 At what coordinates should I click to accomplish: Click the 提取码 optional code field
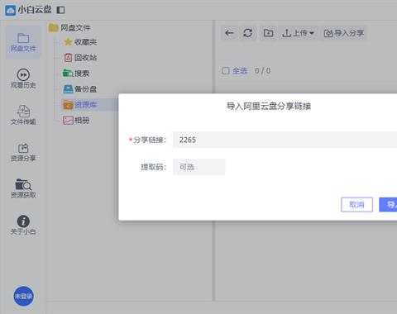point(198,167)
